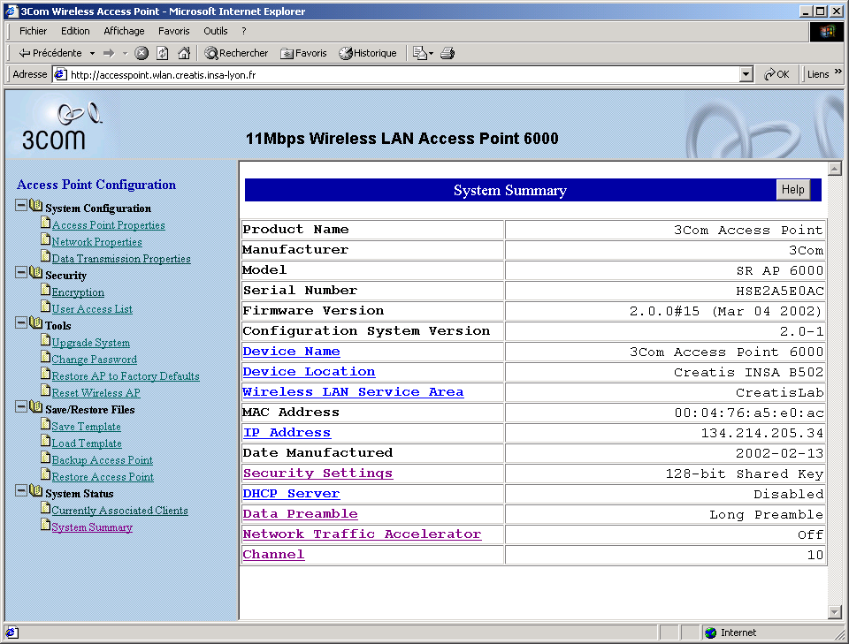Expand the Liens links bar chevron
This screenshot has height=644, width=849.
(x=838, y=71)
